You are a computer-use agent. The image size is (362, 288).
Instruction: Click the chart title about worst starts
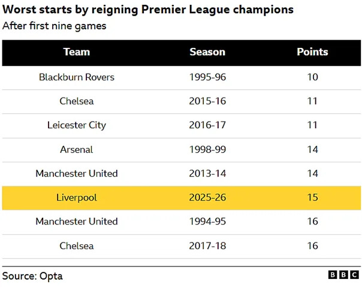point(148,10)
